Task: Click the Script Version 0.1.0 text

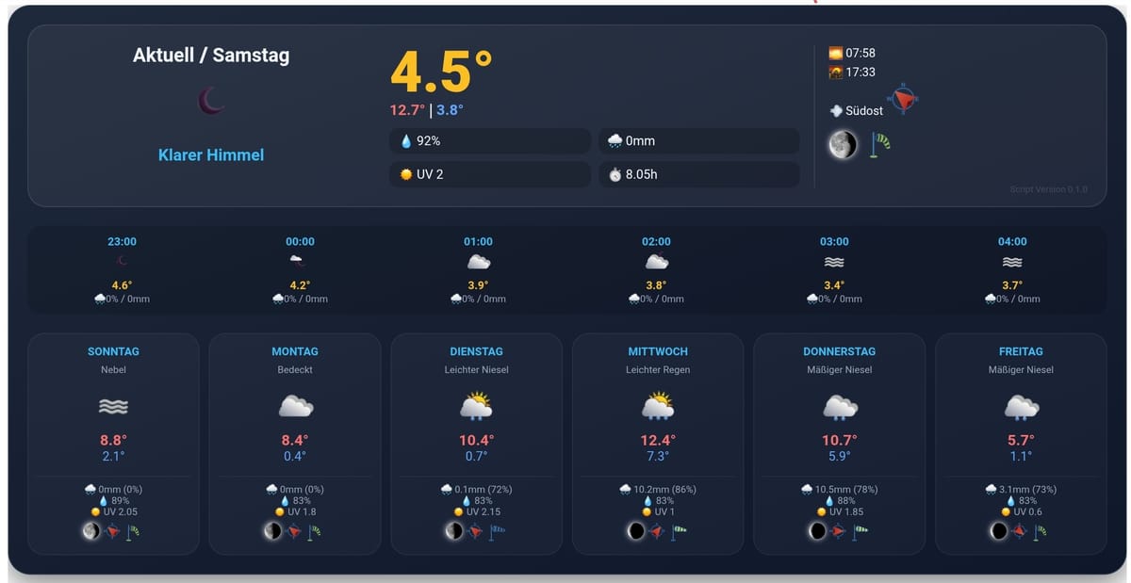Action: coord(1048,189)
